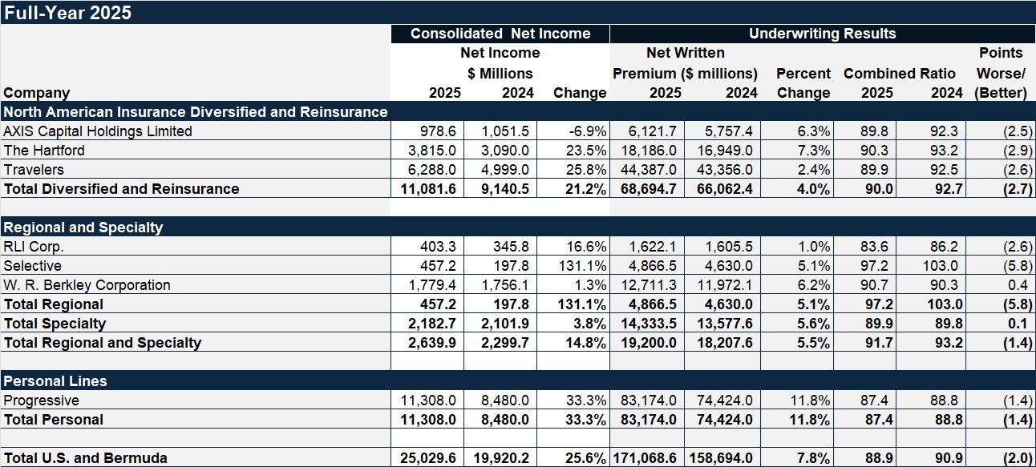Click the Total Diversified and Reinsurance row label
Viewport: 1036px width, 467px height.
[x=121, y=189]
